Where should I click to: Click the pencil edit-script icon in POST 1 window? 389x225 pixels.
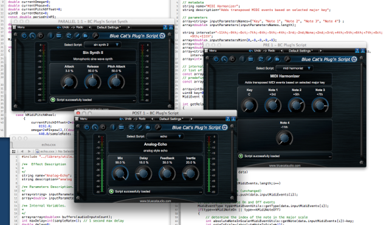(140, 127)
